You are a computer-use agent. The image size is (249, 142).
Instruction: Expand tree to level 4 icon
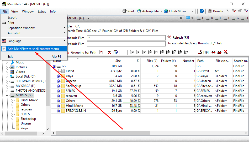pyautogui.click(x=156, y=52)
